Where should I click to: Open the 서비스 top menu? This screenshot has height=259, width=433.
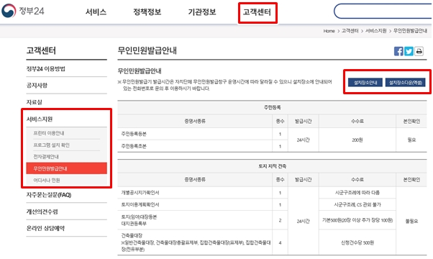pos(96,12)
